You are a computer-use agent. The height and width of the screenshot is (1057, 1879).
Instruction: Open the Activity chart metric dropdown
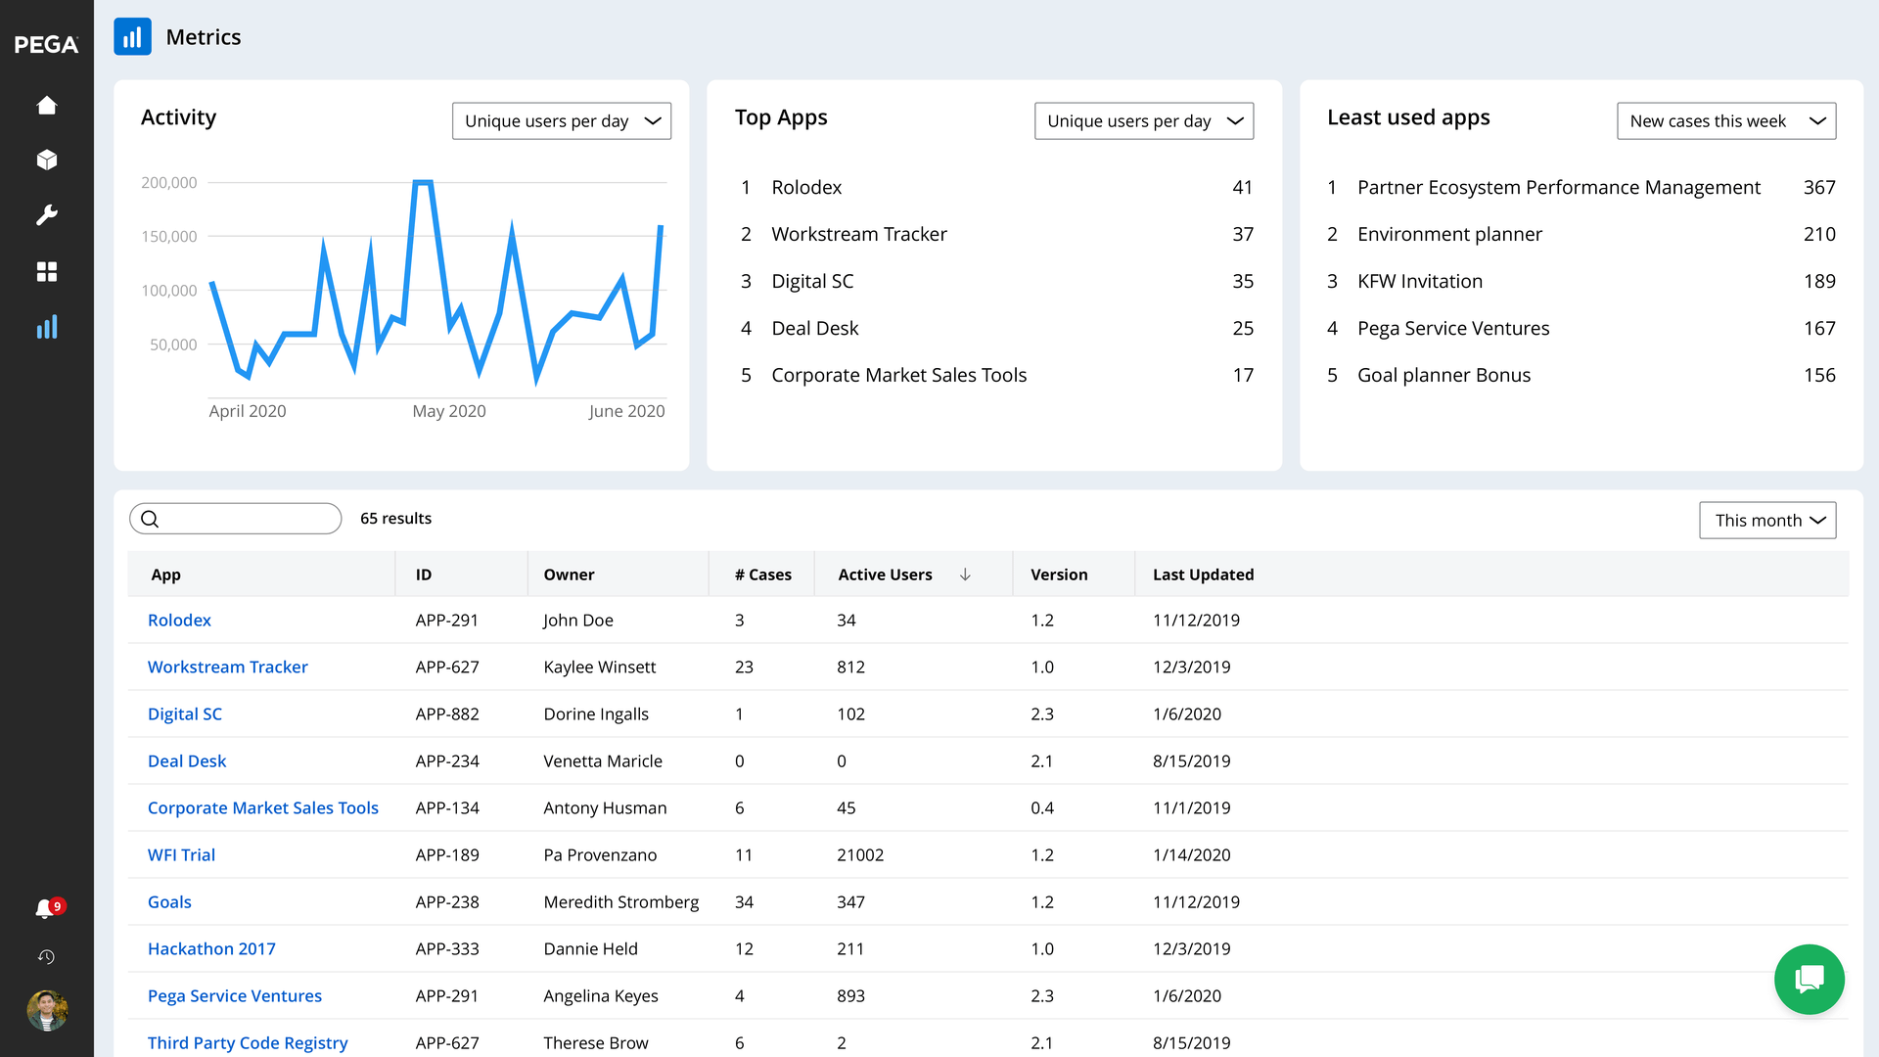click(561, 120)
